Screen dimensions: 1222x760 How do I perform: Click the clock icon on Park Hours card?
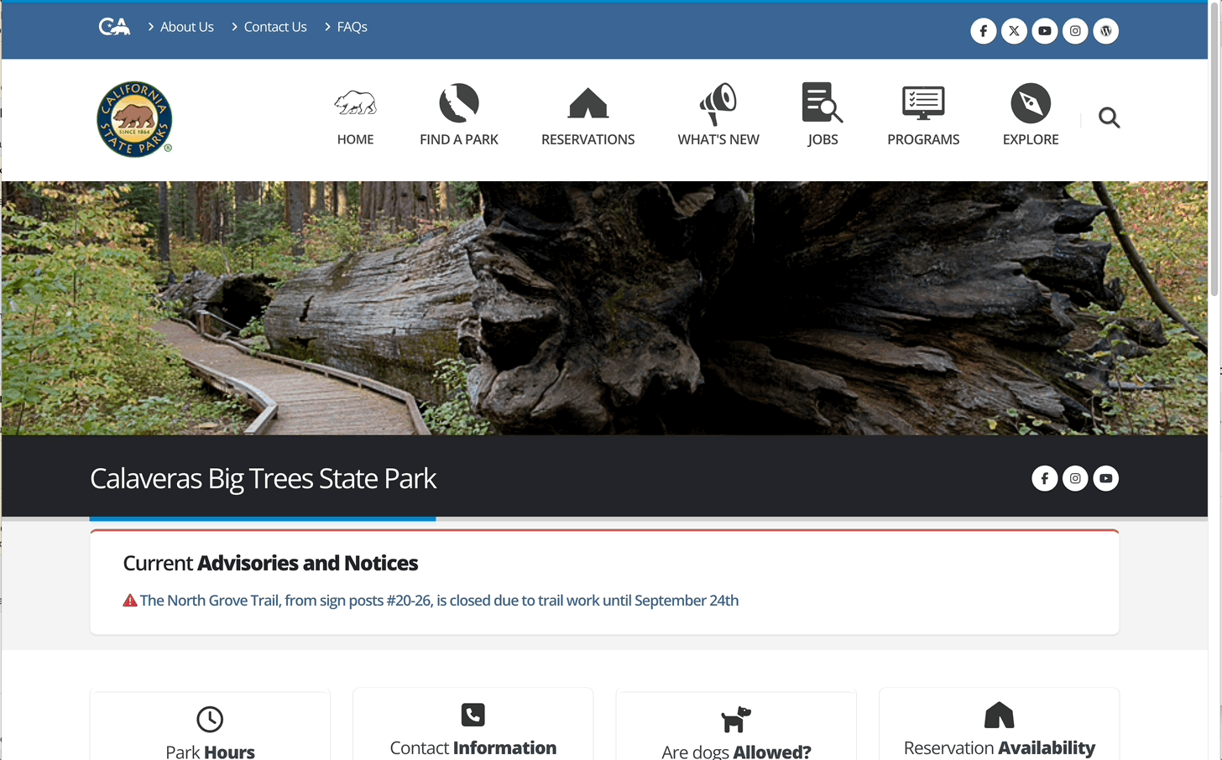209,718
